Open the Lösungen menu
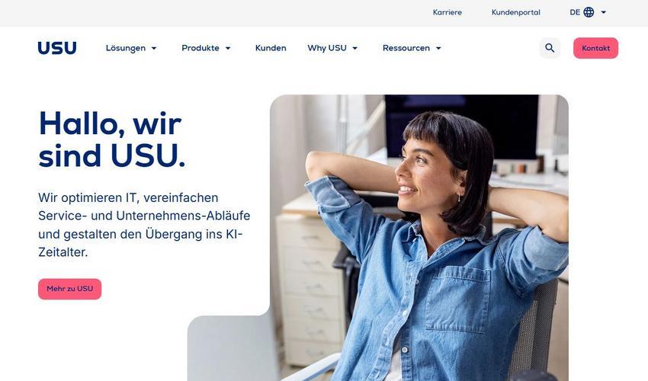This screenshot has height=381, width=648. tap(126, 48)
